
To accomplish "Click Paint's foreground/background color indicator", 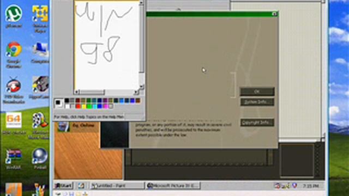I will (x=59, y=103).
